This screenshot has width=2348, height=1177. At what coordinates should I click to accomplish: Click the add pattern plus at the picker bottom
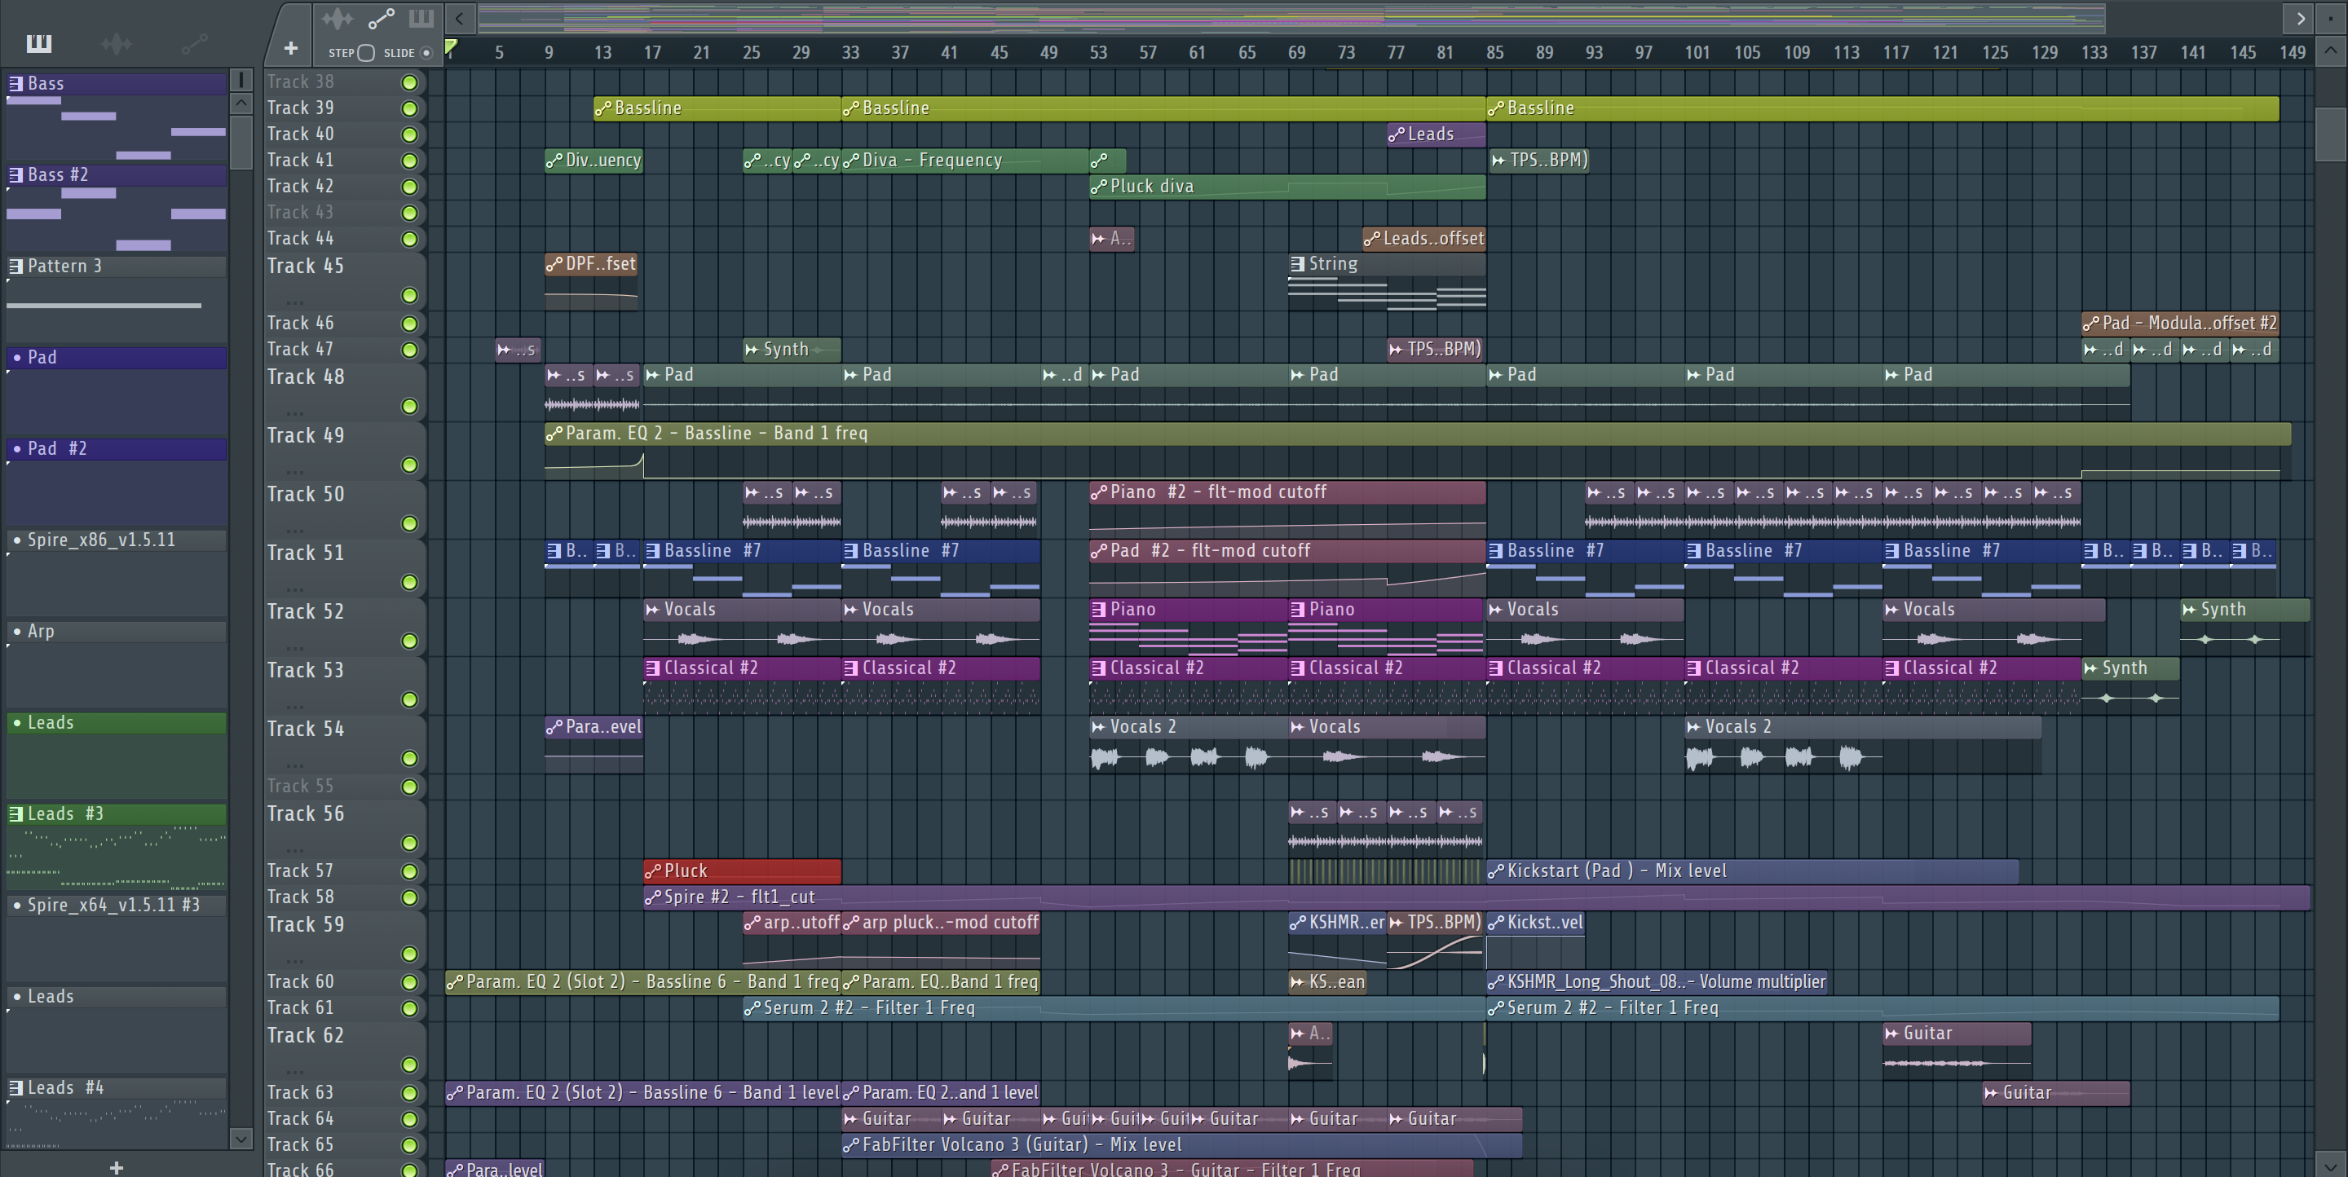tap(116, 1167)
